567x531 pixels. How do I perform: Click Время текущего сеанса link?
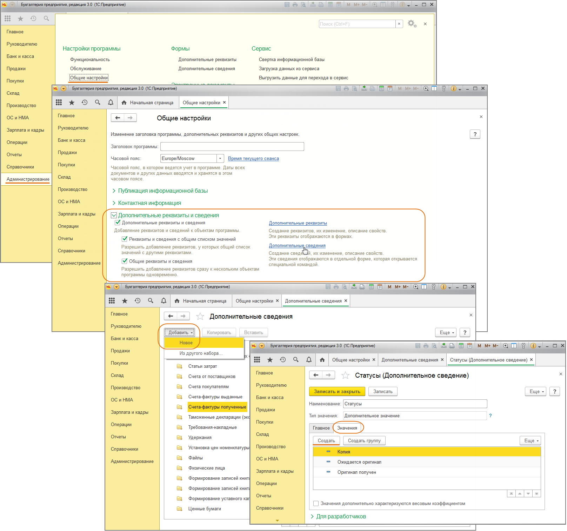(253, 159)
